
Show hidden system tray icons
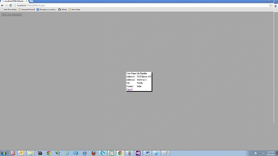coord(252,153)
